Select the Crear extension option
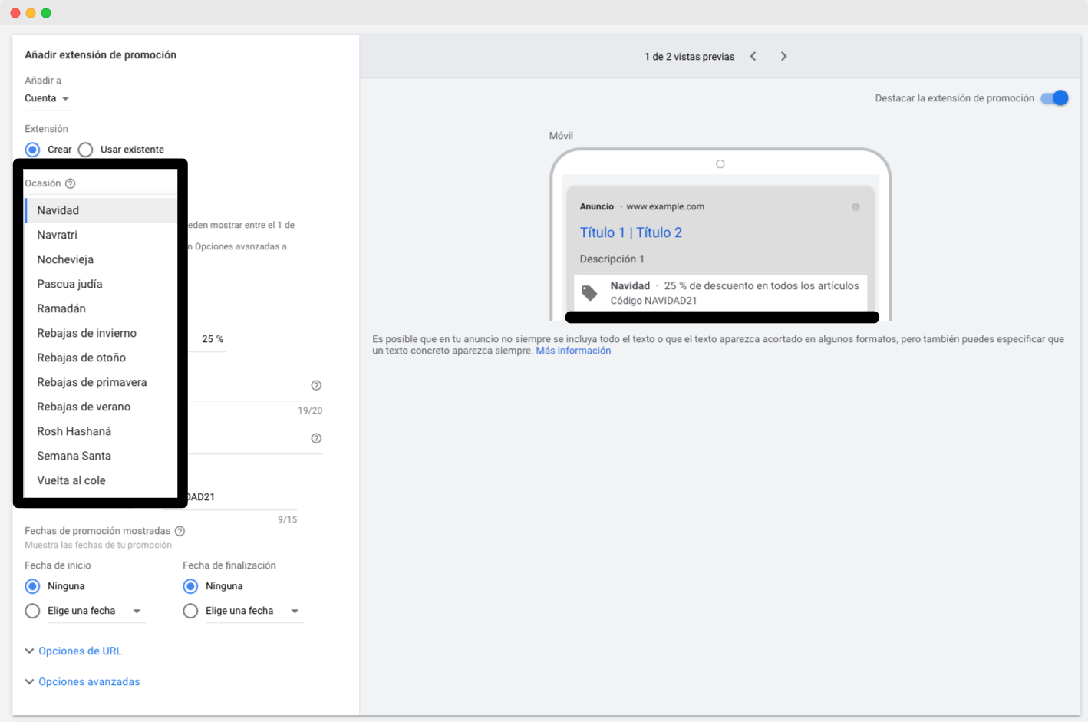Screen dimensions: 1088x722 point(32,150)
